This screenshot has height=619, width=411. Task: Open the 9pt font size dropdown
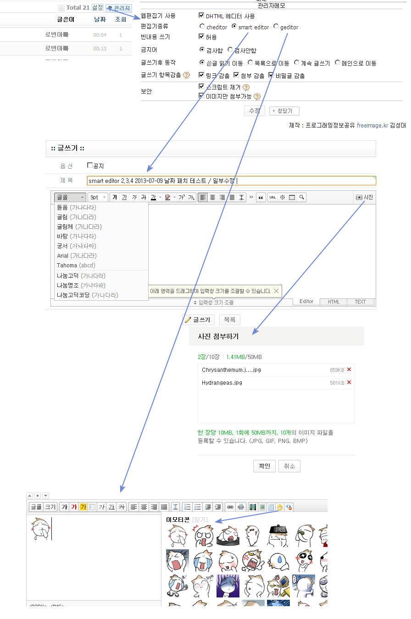(98, 197)
